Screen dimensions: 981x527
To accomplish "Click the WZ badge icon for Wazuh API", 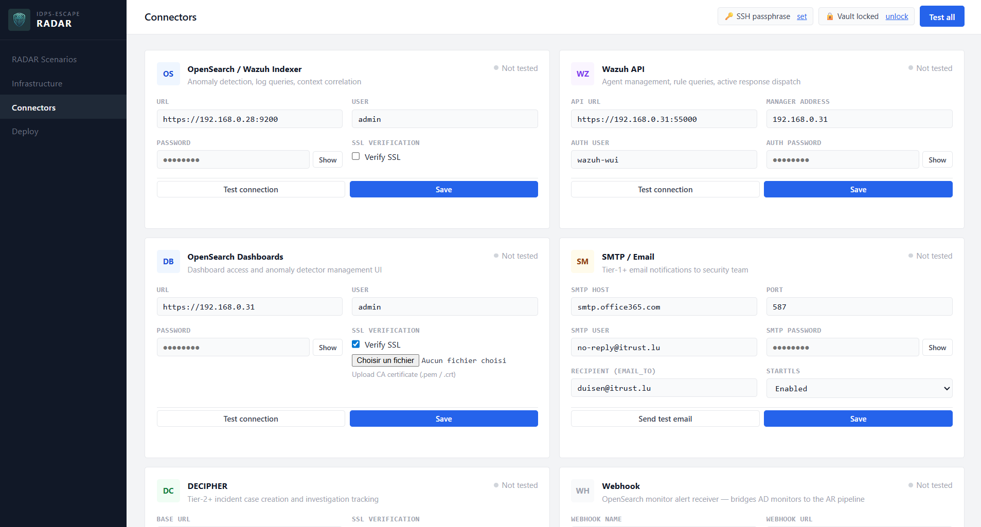I will coord(583,74).
